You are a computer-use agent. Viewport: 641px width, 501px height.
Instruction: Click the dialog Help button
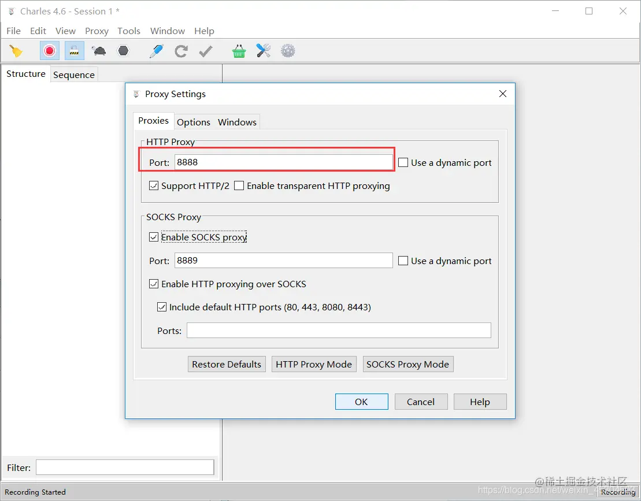(x=480, y=402)
